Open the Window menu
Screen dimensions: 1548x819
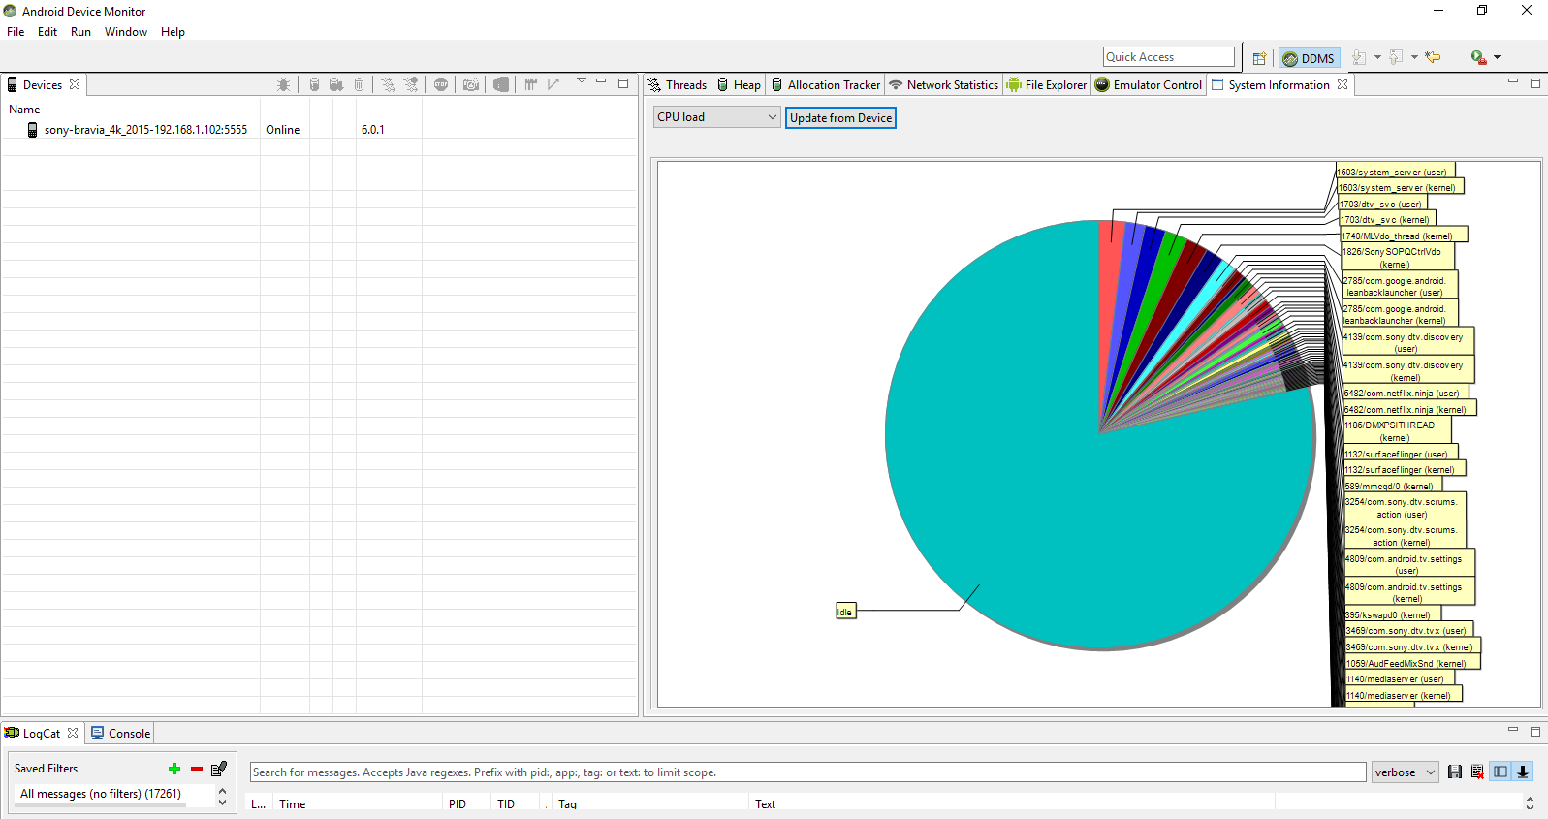(x=126, y=32)
